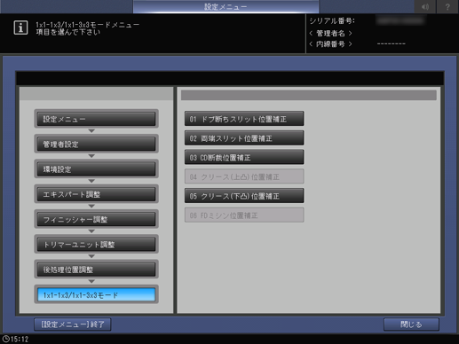The image size is (459, 344).
Task: Exit with [設定メニュー]終了 button
Action: point(73,324)
